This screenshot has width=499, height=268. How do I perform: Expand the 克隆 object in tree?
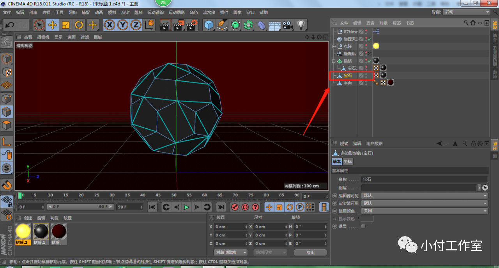coord(334,46)
